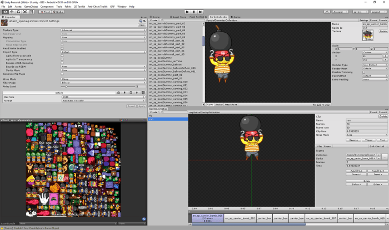Select the Android platform icon
This screenshot has height=230, width=389.
click(137, 93)
